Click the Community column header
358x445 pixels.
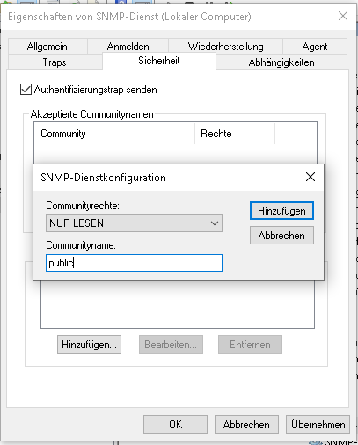(114, 134)
